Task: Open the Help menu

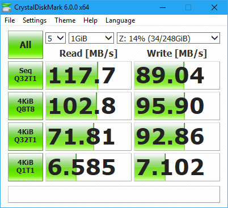Action: point(90,20)
